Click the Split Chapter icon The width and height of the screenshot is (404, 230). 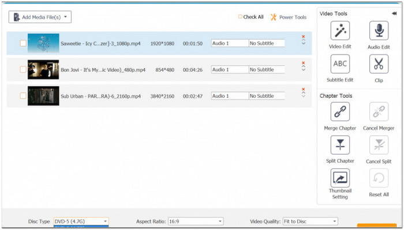[339, 145]
